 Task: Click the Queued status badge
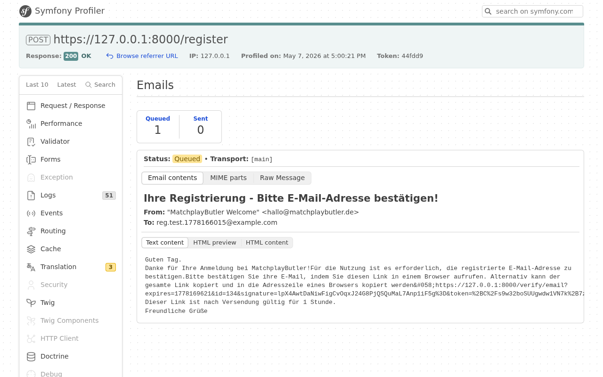(187, 159)
